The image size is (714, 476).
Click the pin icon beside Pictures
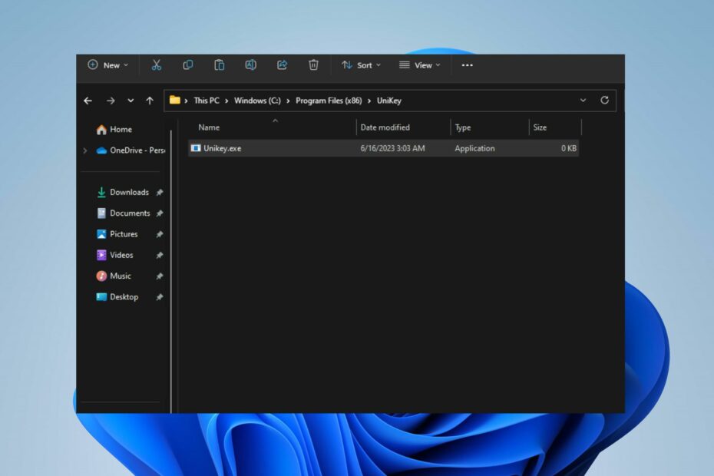click(160, 235)
